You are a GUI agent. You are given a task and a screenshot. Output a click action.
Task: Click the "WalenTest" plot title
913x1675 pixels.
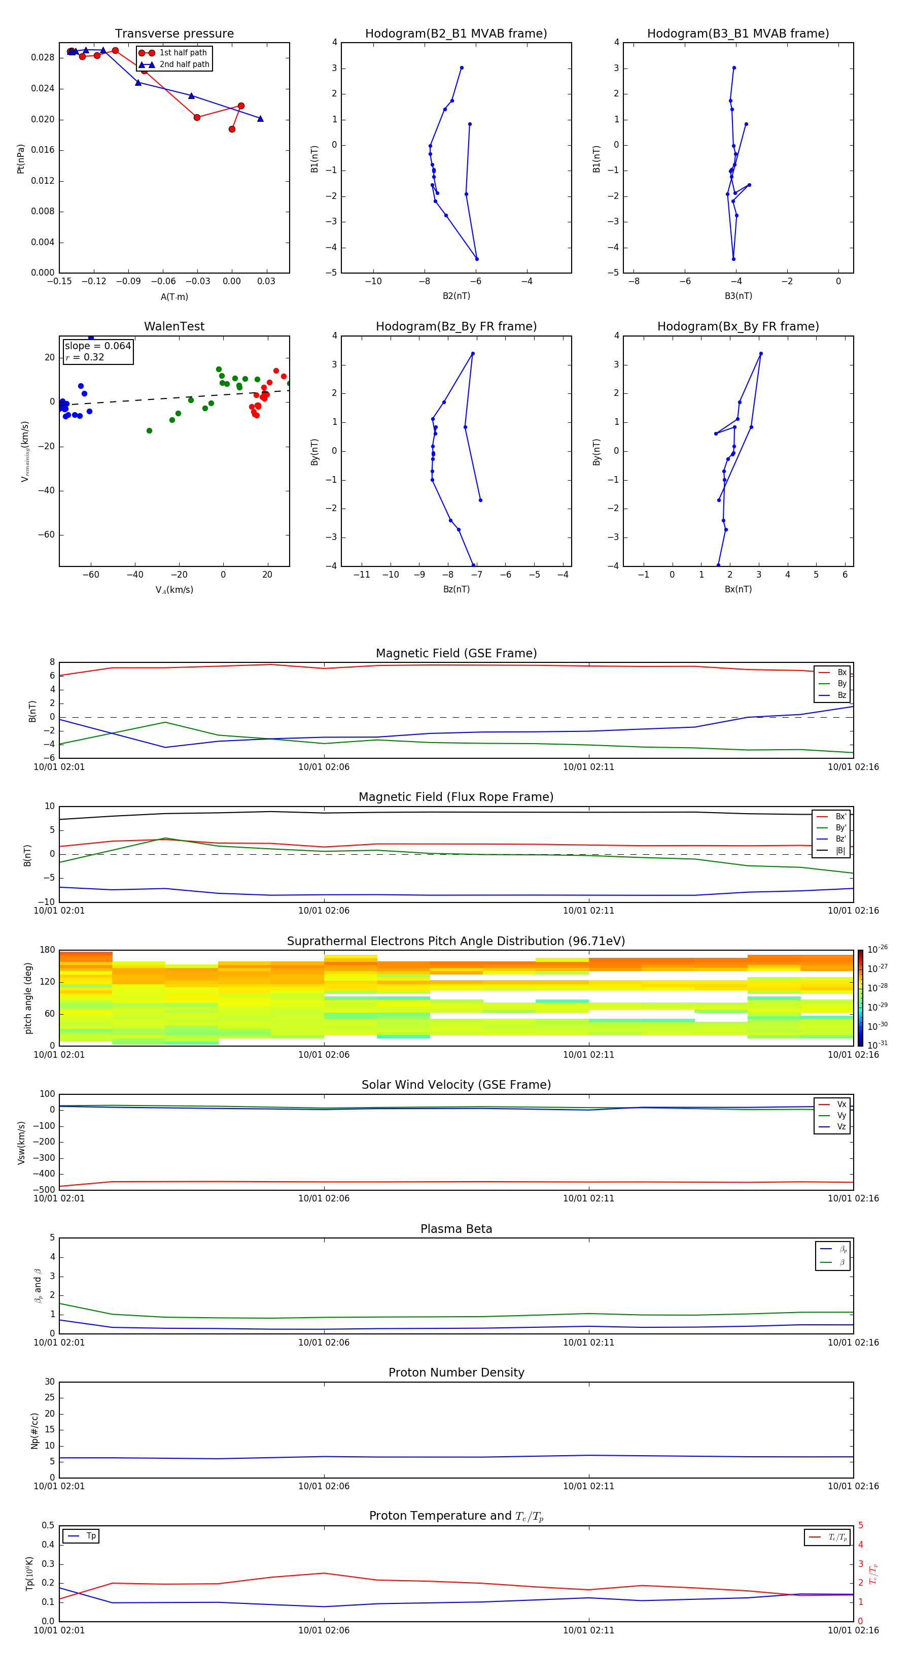tap(174, 326)
